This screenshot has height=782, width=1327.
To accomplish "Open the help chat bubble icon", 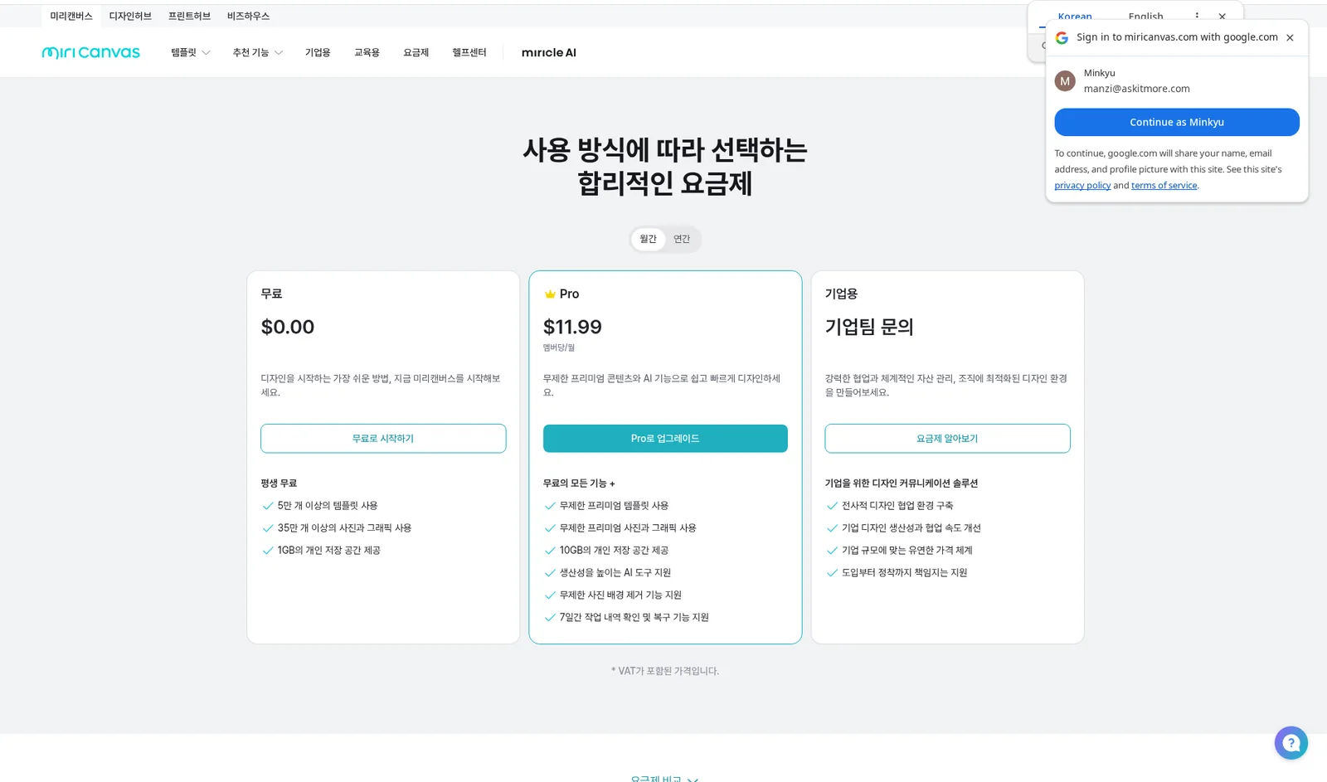I will 1291,743.
